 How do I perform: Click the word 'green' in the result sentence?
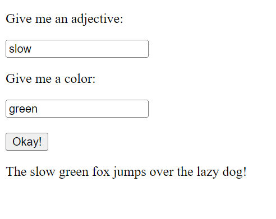(73, 173)
